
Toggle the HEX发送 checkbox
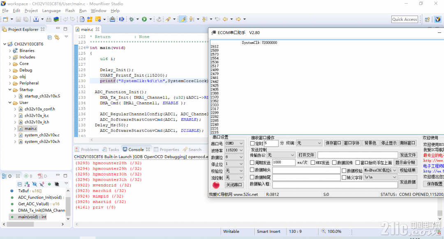(x=313, y=163)
